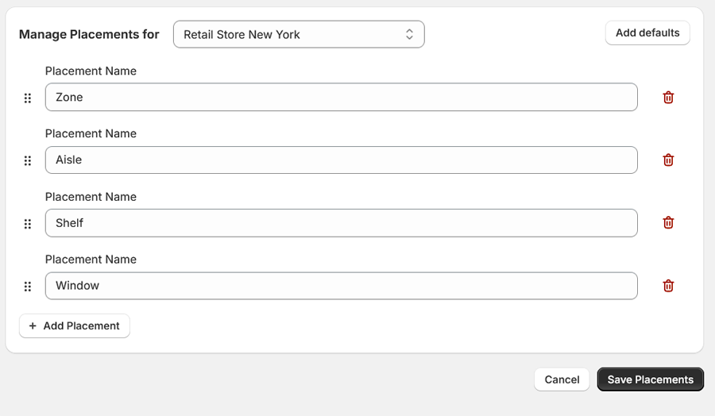
Task: Click the Placement Name label above Zone
Action: [x=91, y=71]
